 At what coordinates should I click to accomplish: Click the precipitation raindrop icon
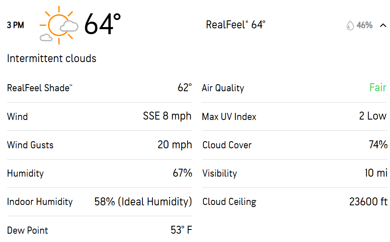pos(350,25)
